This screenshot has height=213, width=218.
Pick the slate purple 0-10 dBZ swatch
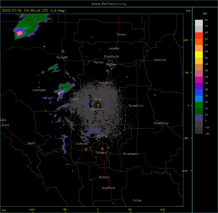[x=199, y=118]
